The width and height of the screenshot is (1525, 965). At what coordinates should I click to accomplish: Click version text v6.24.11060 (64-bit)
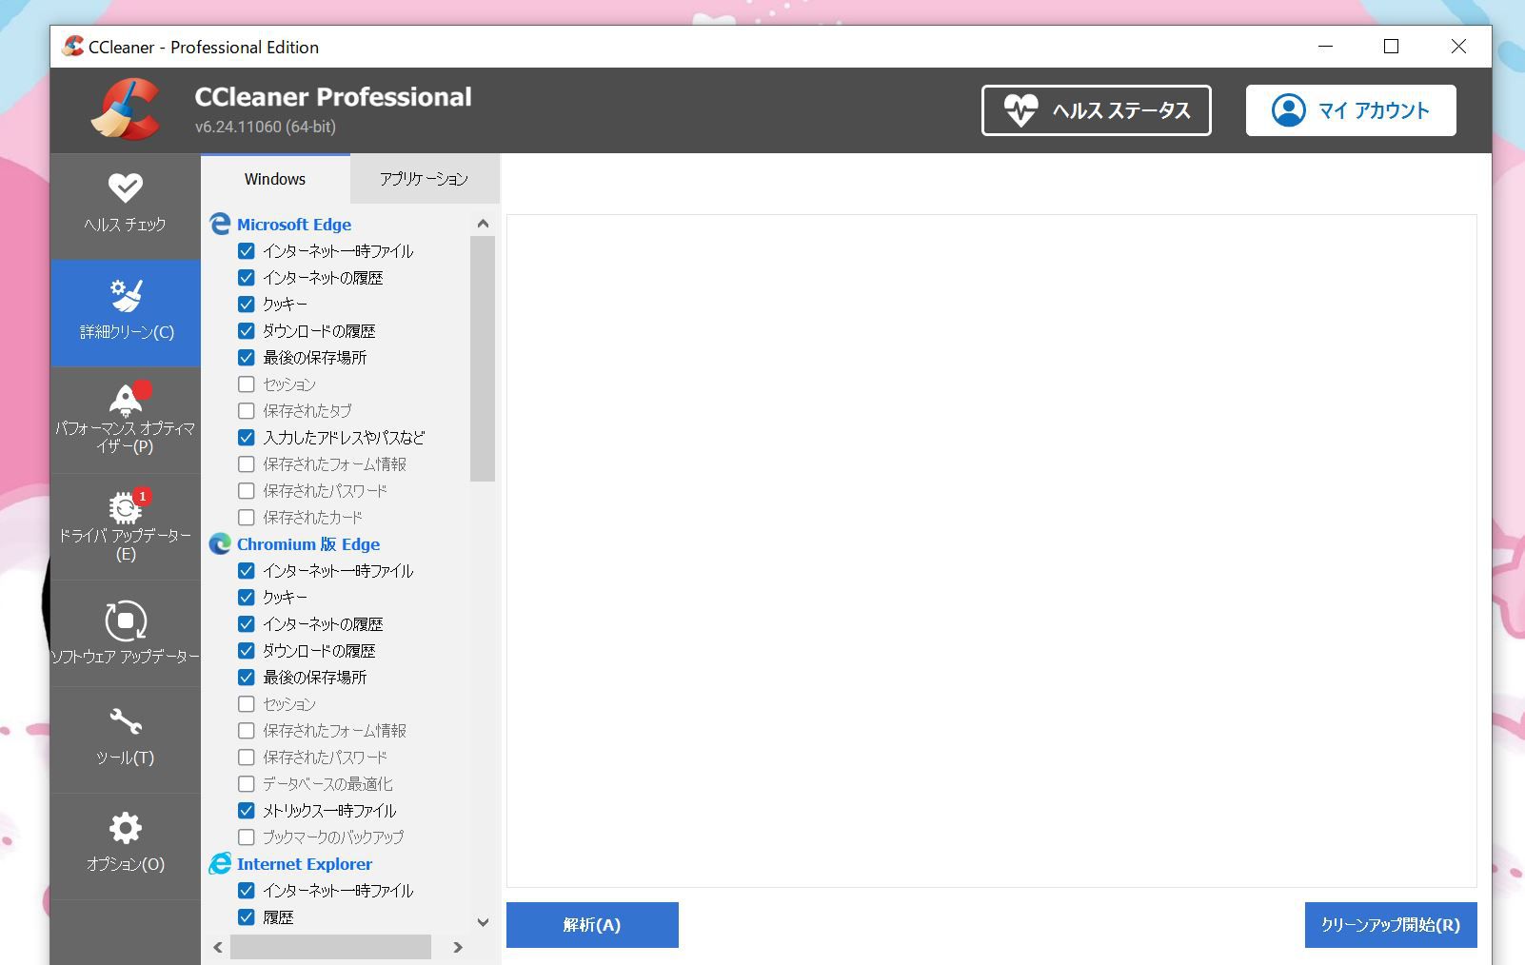[266, 127]
